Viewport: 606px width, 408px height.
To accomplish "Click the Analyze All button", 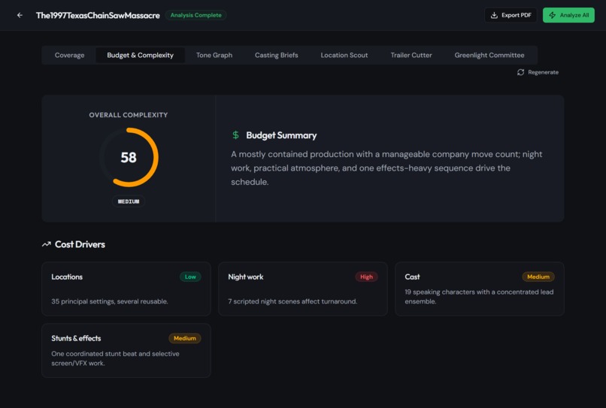I will pyautogui.click(x=568, y=16).
